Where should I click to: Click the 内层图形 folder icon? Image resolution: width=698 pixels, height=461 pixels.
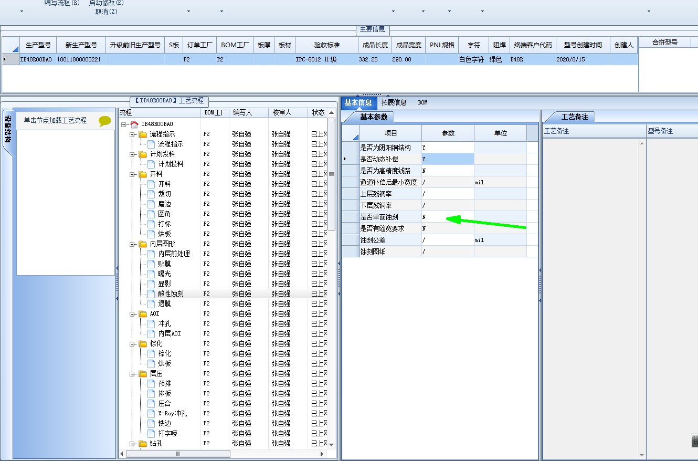click(143, 244)
